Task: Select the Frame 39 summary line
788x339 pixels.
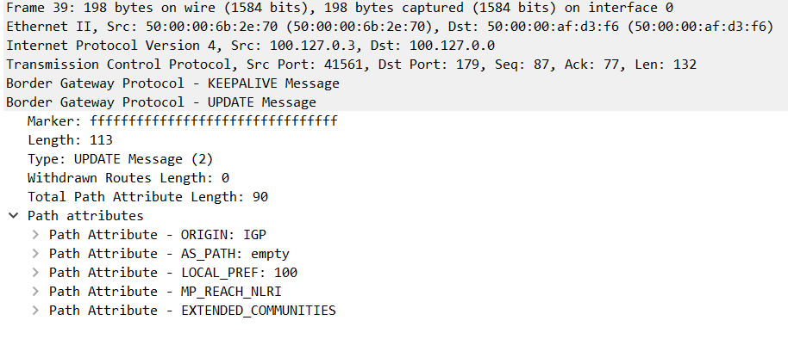Action: (394, 8)
